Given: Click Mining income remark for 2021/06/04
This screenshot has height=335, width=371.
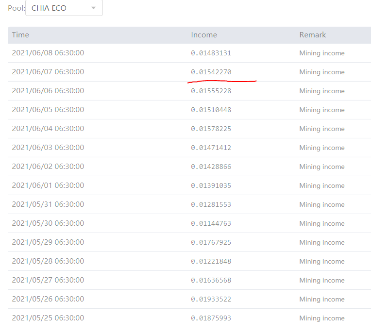Looking at the screenshot, I should click(x=322, y=129).
